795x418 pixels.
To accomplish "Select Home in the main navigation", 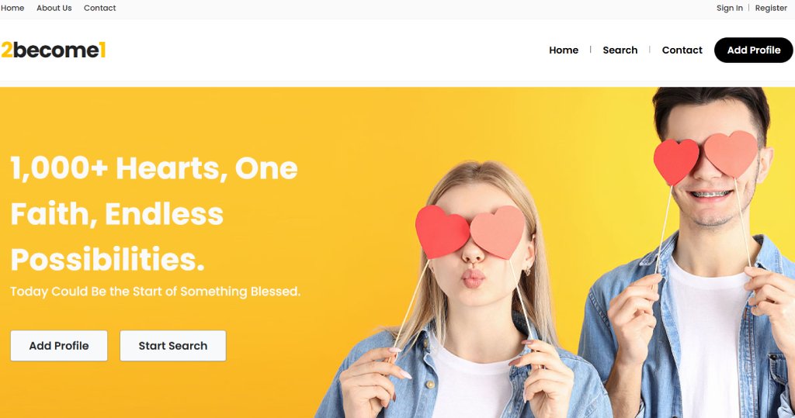I will 564,50.
